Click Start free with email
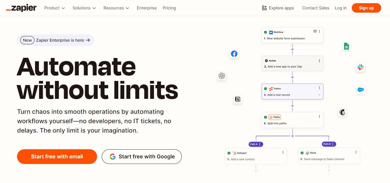This screenshot has height=183, width=390. (x=57, y=157)
